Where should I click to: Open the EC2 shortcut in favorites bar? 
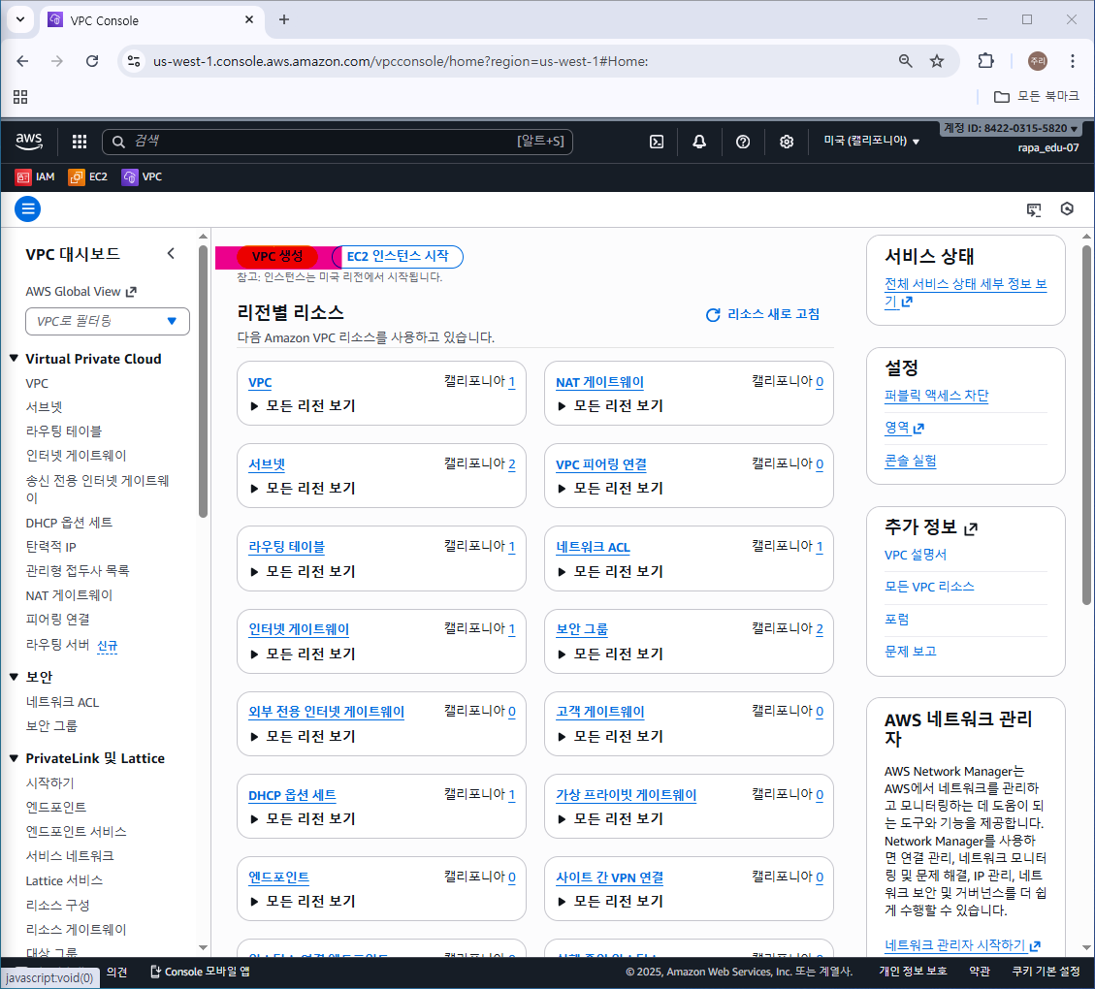click(x=88, y=177)
